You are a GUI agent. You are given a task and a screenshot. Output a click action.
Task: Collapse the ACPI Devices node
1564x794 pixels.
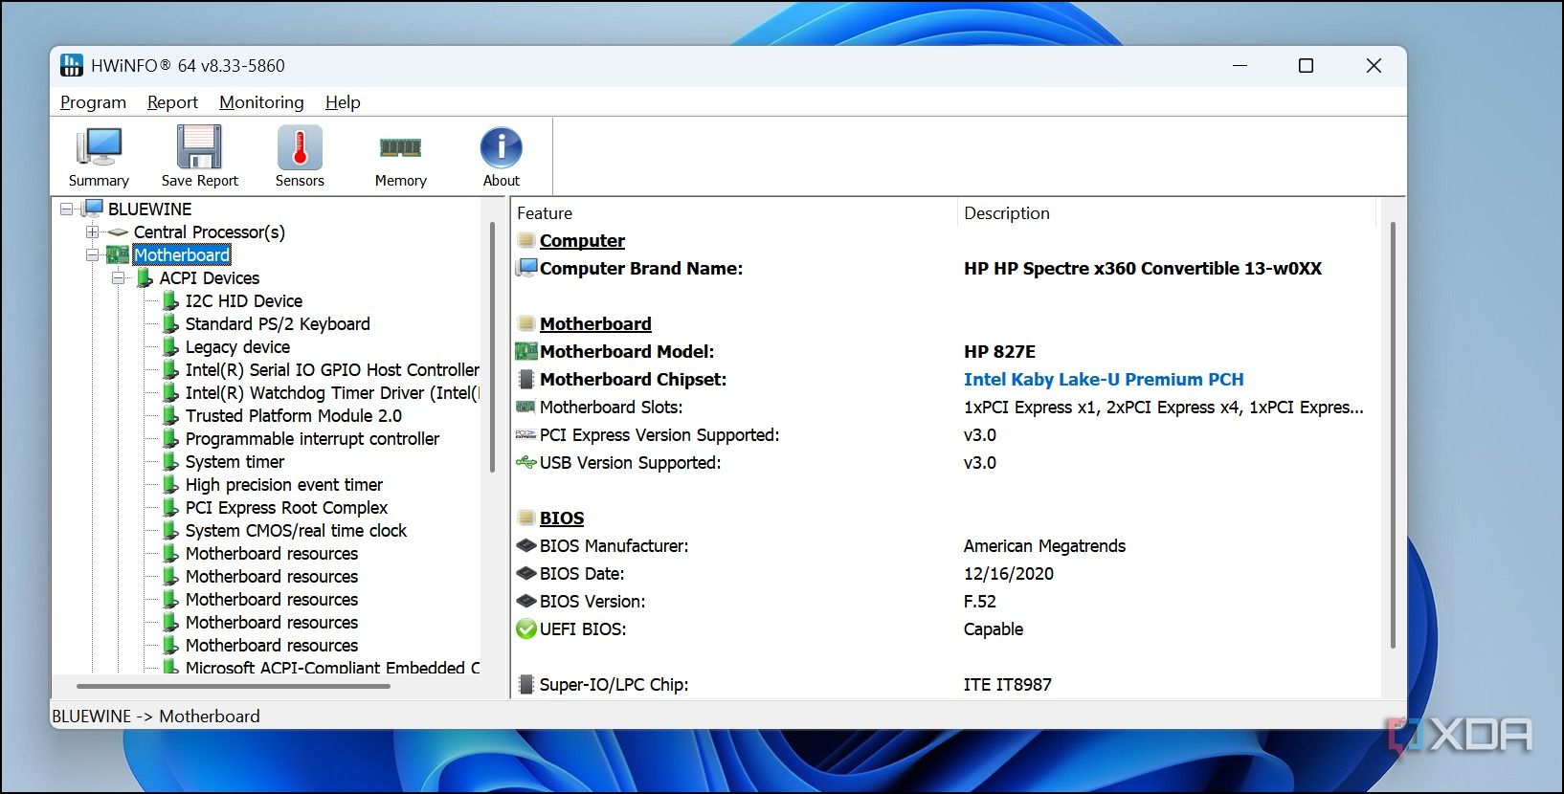(x=119, y=277)
